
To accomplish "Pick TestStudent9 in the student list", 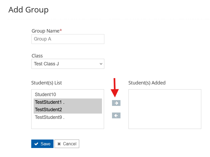I will click(x=50, y=117).
